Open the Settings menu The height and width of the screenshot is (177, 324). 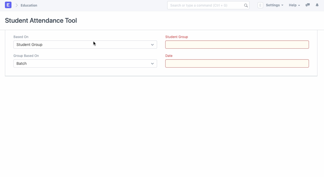274,5
